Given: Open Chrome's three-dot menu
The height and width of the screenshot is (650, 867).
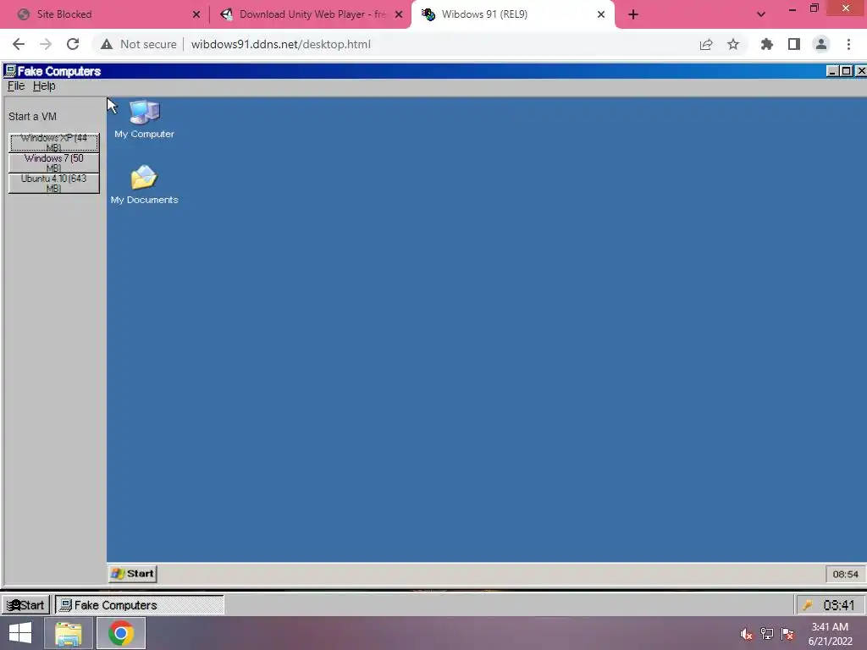Looking at the screenshot, I should pos(848,44).
